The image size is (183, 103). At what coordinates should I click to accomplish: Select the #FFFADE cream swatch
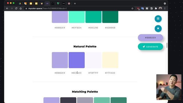point(110,60)
